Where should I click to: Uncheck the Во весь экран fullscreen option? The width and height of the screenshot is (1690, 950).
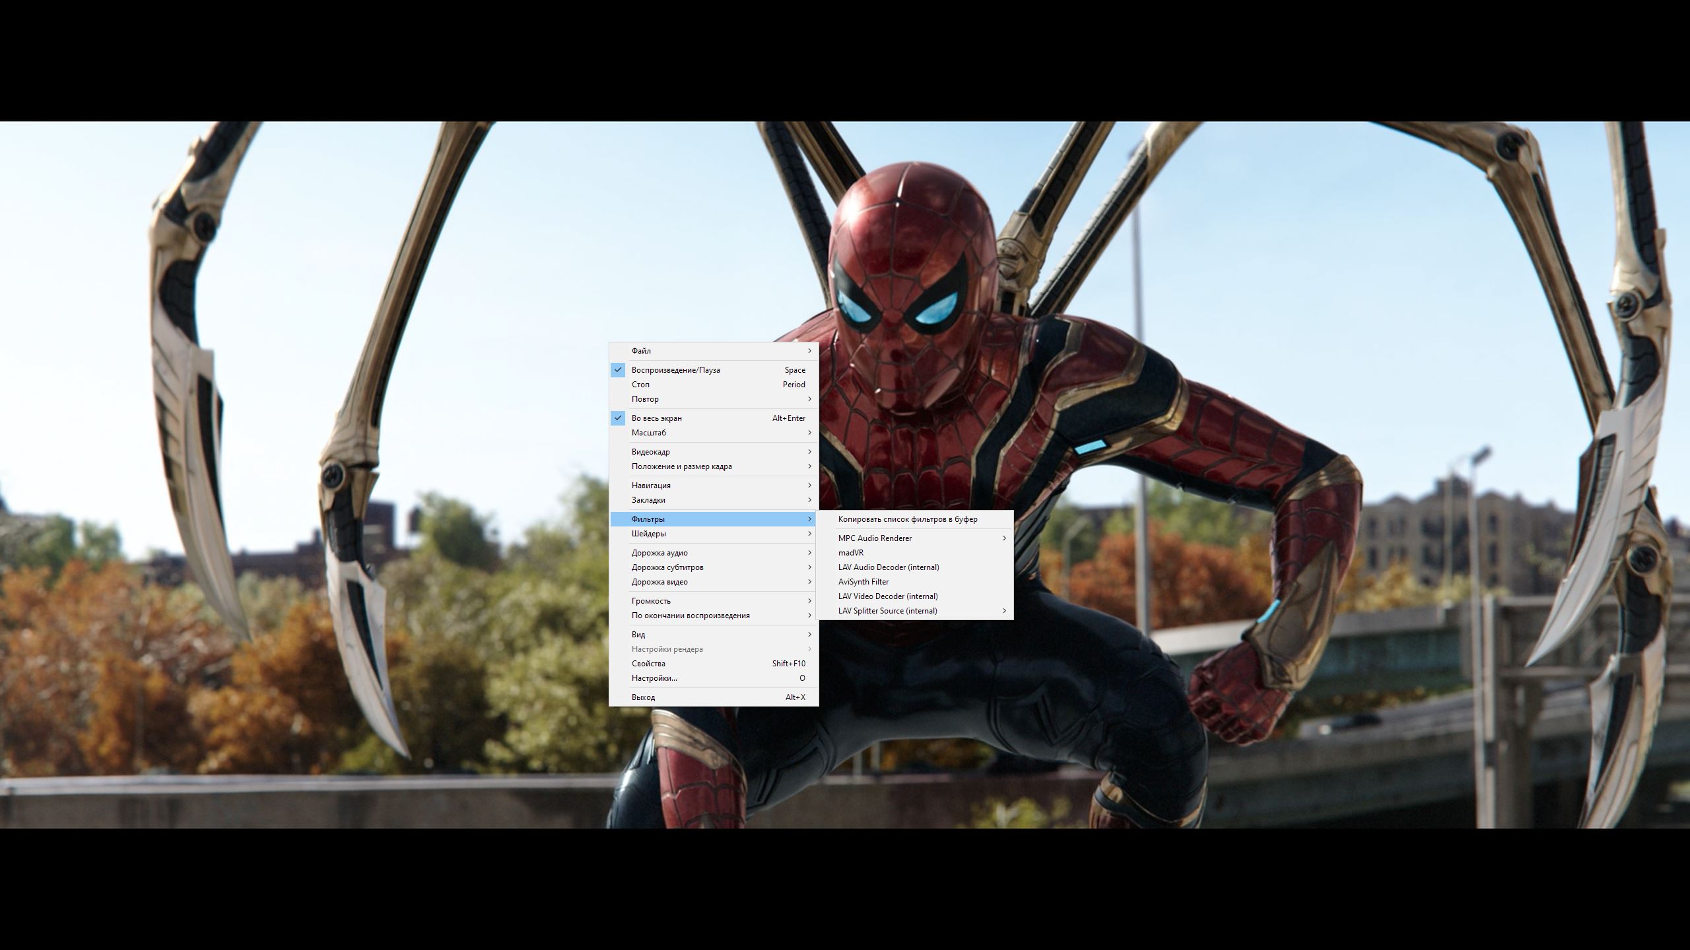618,418
